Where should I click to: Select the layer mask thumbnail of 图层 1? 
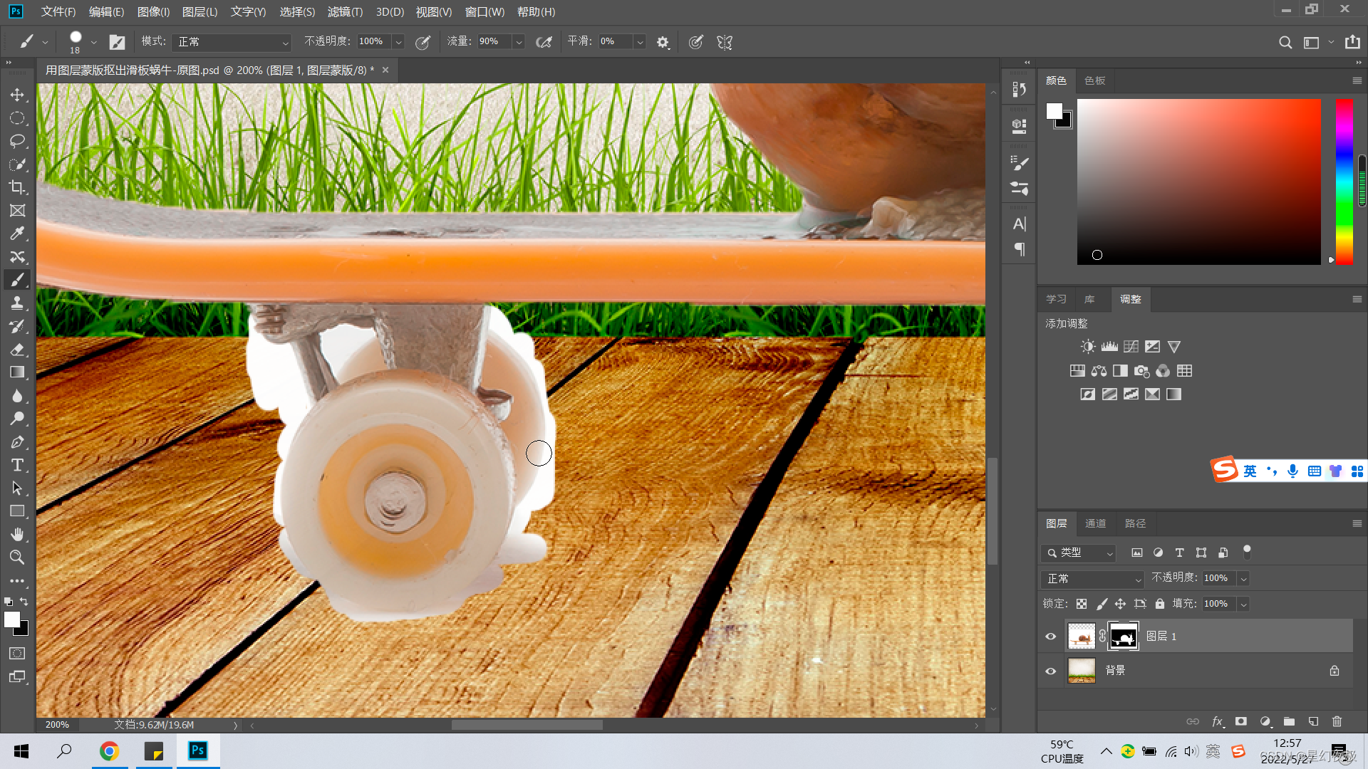click(1124, 637)
